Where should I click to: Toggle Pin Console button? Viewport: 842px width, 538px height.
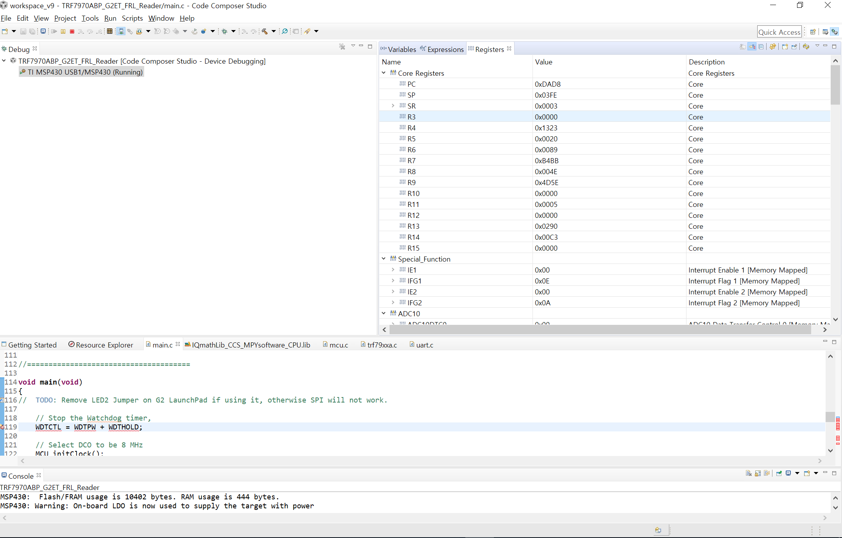point(779,474)
